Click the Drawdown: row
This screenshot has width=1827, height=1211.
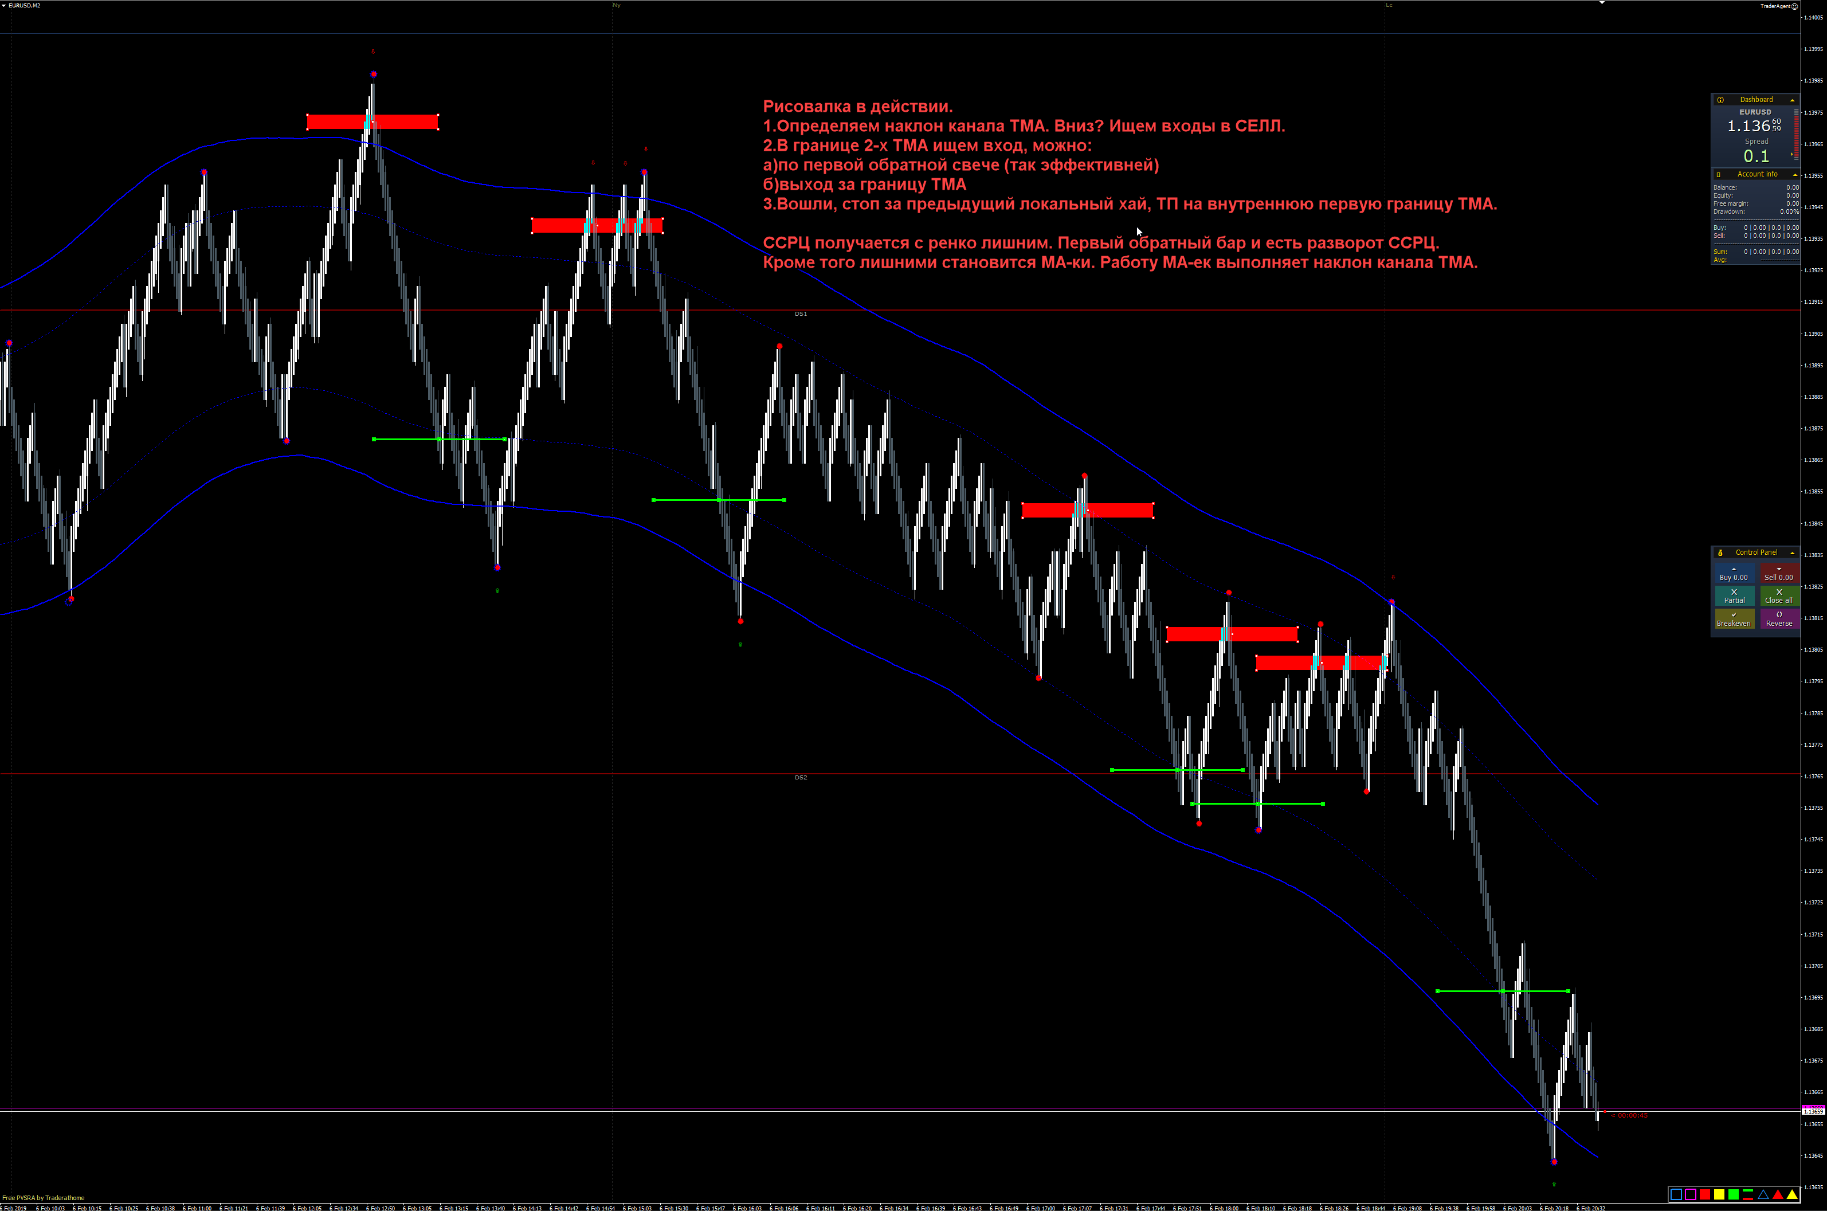(1756, 211)
